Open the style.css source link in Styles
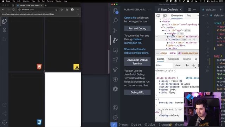Screen dimensions: 225x127 point(192,78)
